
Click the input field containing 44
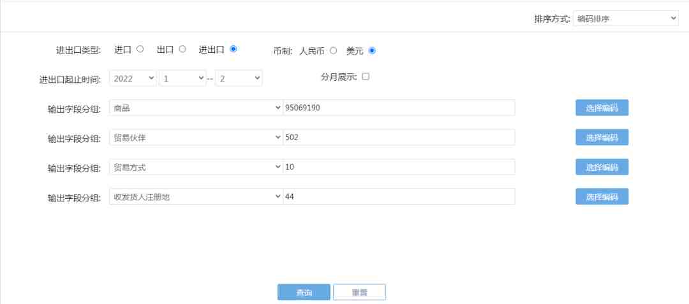399,196
